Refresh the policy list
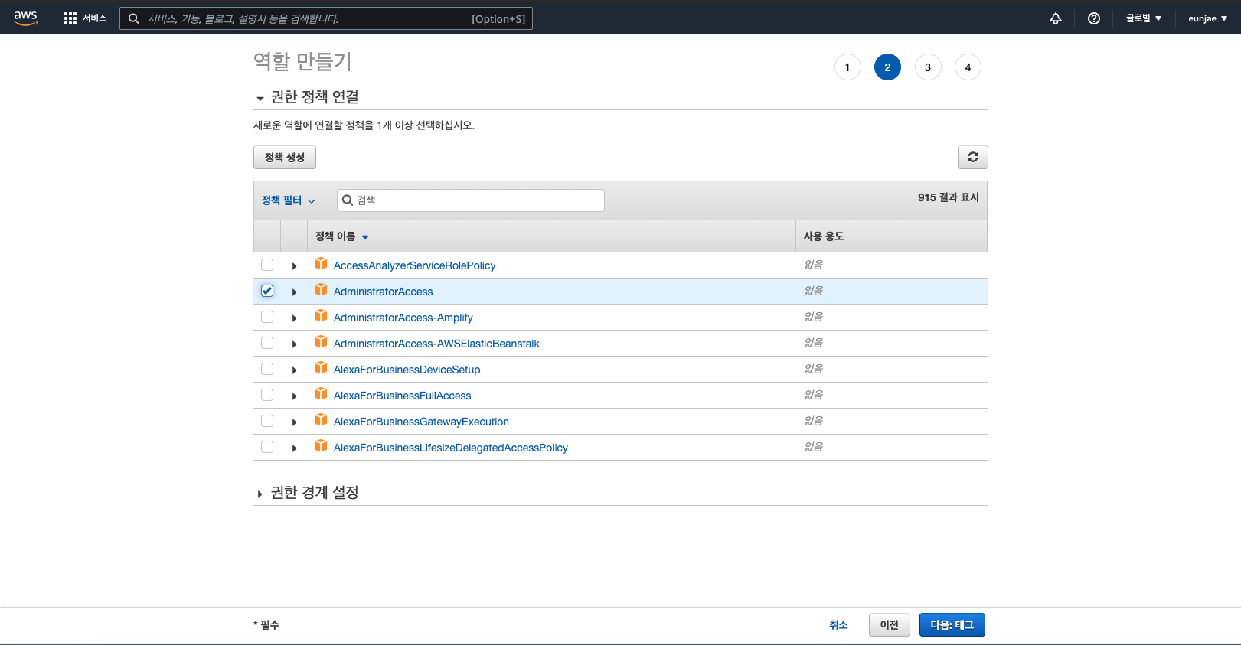 click(x=973, y=157)
